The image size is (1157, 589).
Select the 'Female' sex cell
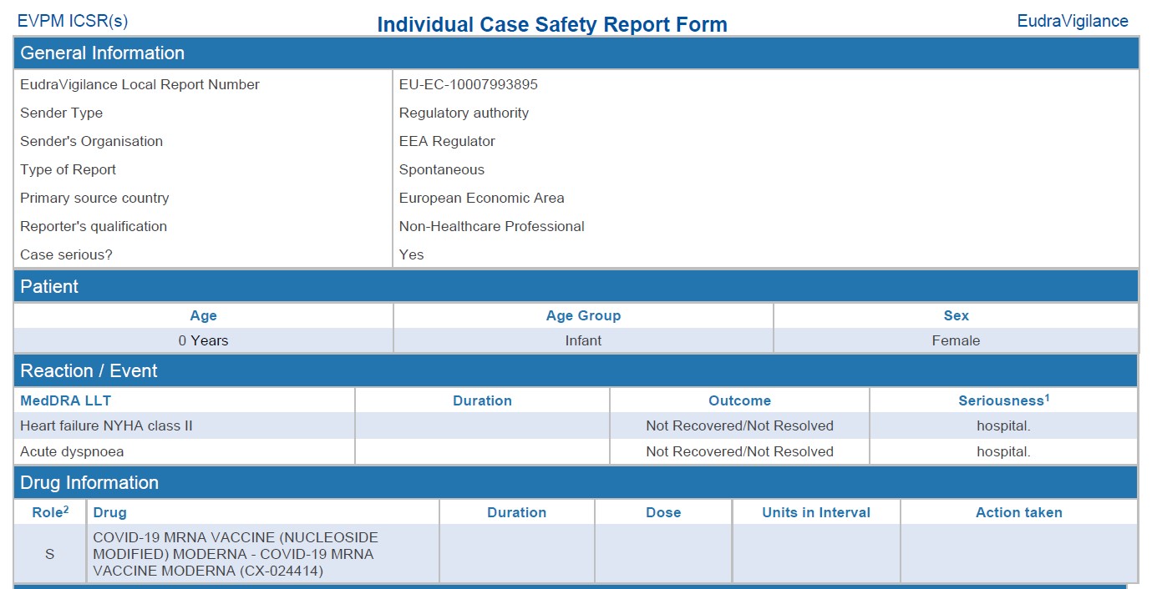click(957, 341)
